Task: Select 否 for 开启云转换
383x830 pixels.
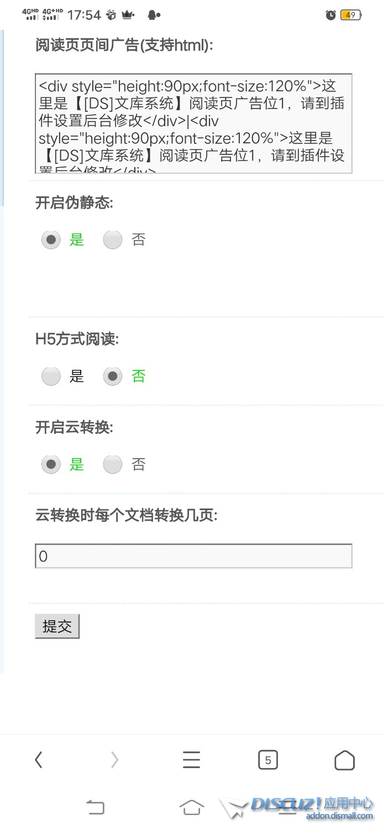Action: coord(113,464)
